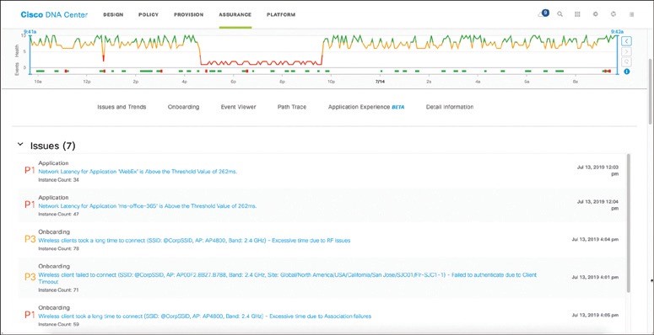Open the POLICY menu
Viewport: 654px width, 335px height.
point(149,14)
